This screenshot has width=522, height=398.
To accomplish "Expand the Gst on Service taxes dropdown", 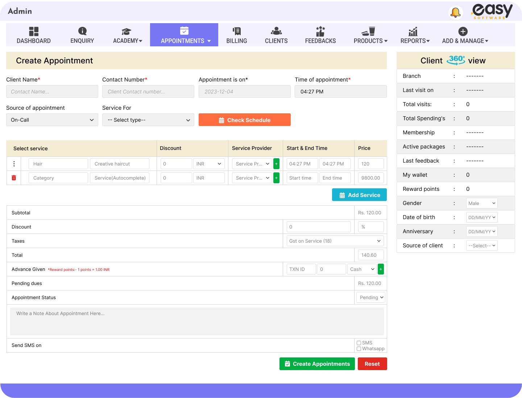I will pos(335,241).
